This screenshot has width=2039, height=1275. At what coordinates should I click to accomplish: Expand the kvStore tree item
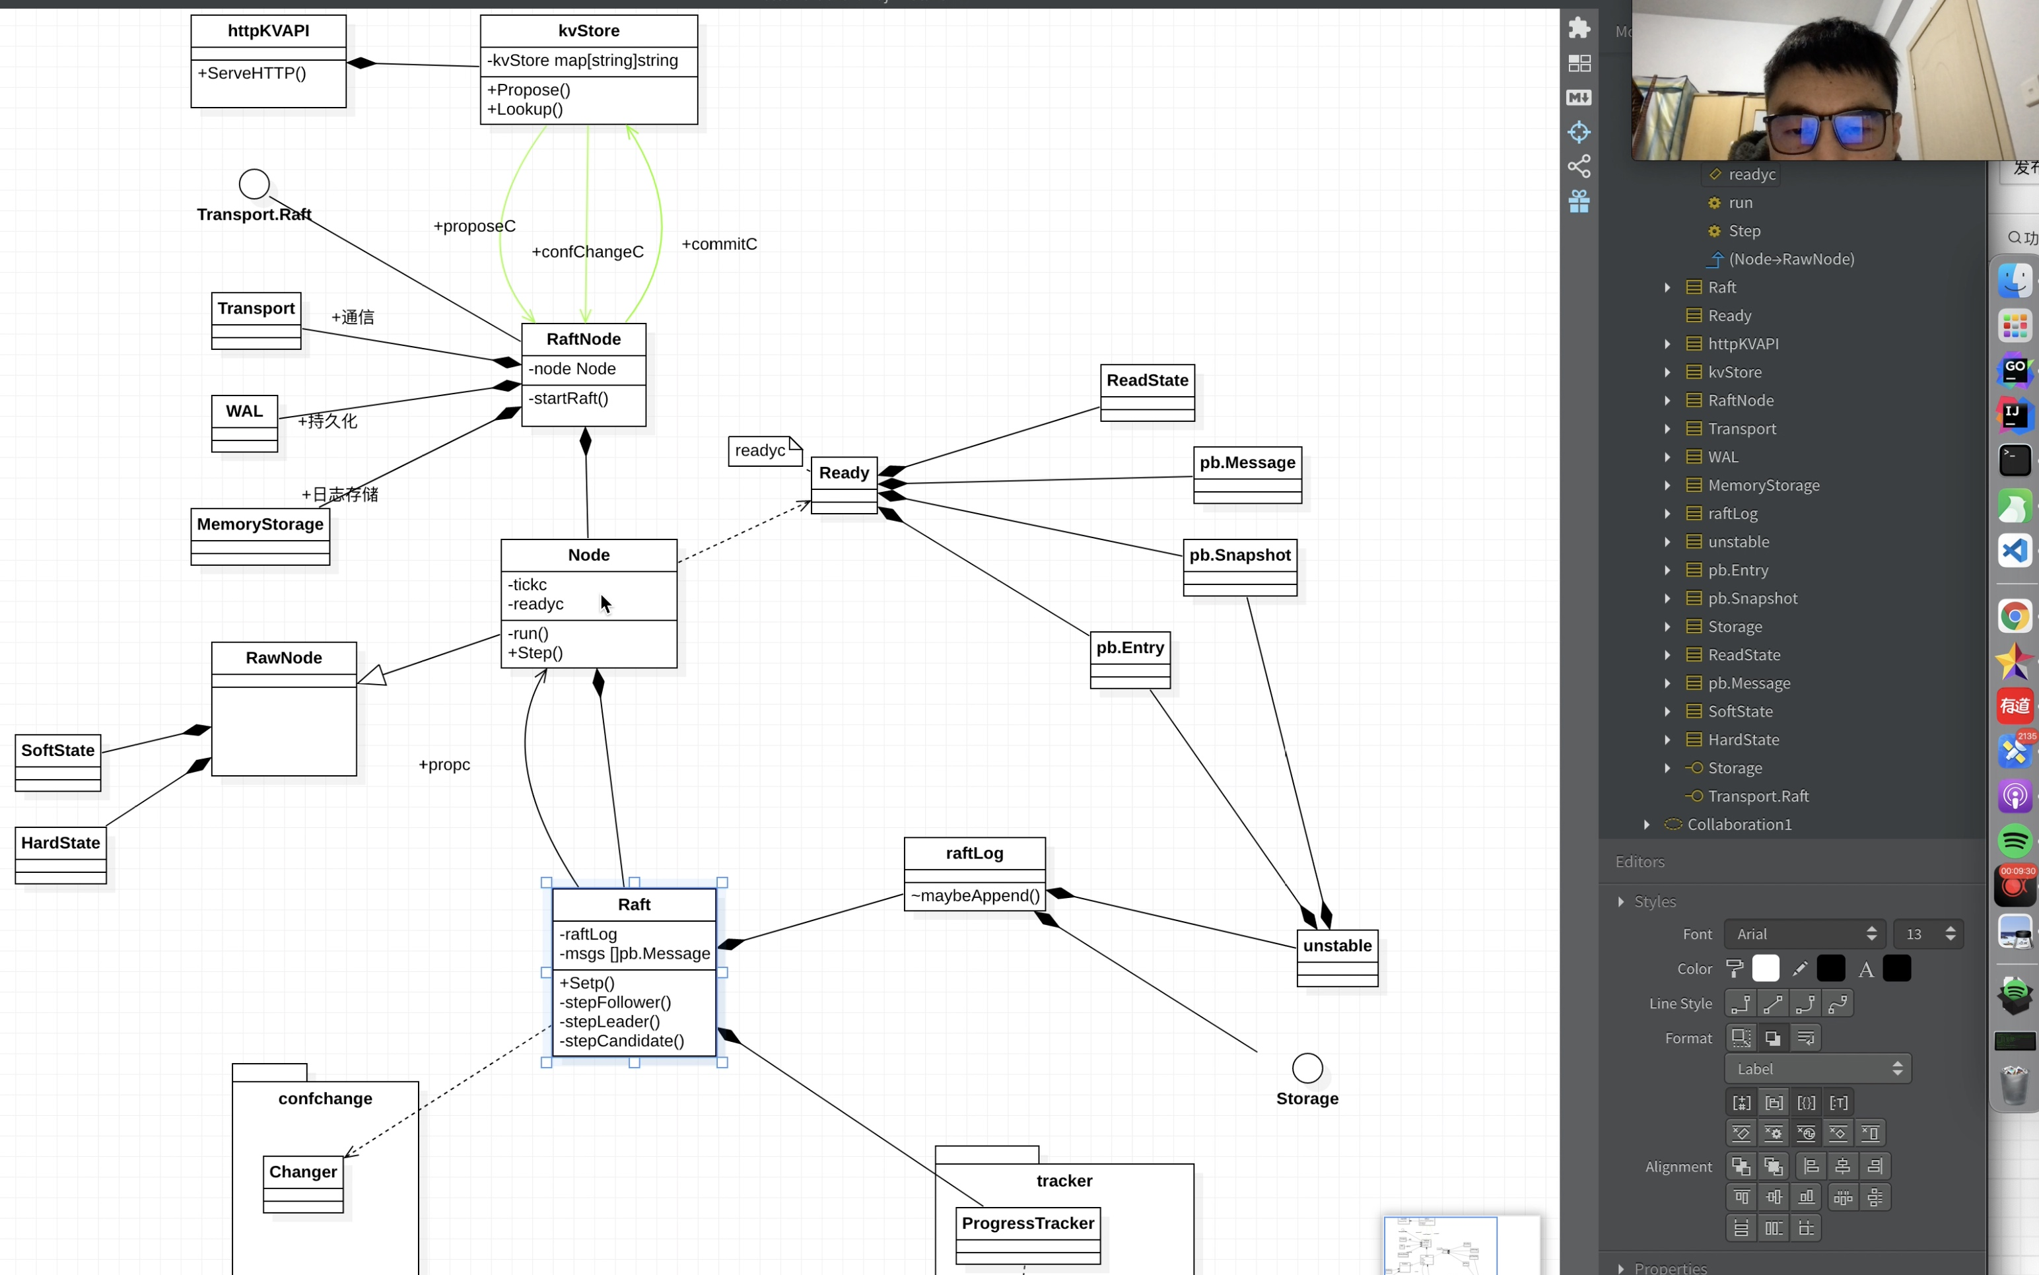(1667, 372)
